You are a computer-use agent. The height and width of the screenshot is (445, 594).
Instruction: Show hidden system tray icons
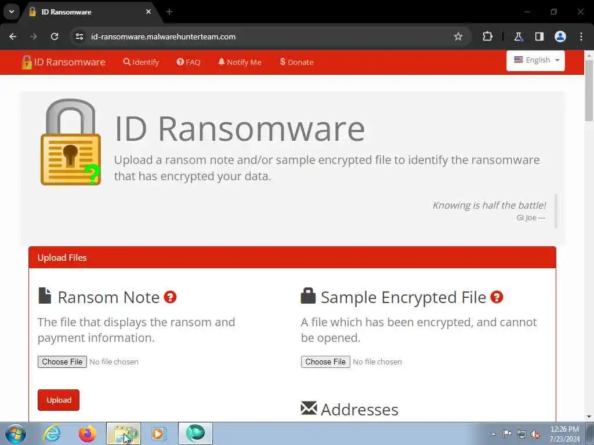[493, 434]
